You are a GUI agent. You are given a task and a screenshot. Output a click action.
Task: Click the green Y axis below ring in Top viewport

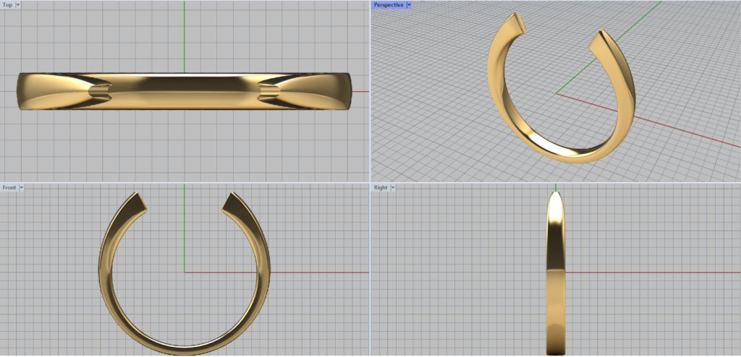[185, 145]
